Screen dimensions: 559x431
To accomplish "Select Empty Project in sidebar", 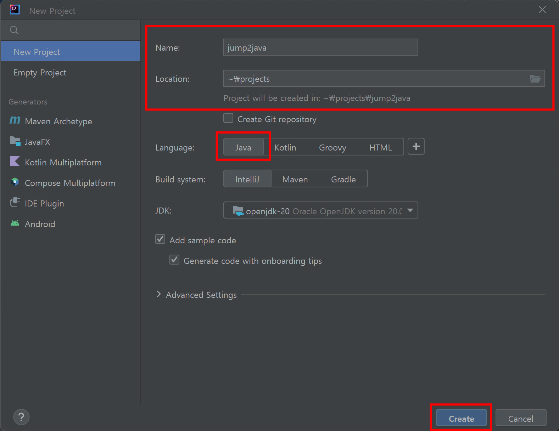I will pyautogui.click(x=71, y=72).
